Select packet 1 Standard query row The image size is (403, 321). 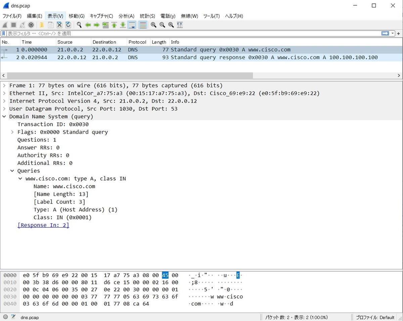coord(201,50)
